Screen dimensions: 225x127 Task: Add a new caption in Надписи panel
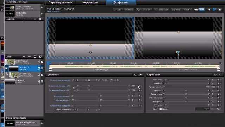click(x=24, y=19)
